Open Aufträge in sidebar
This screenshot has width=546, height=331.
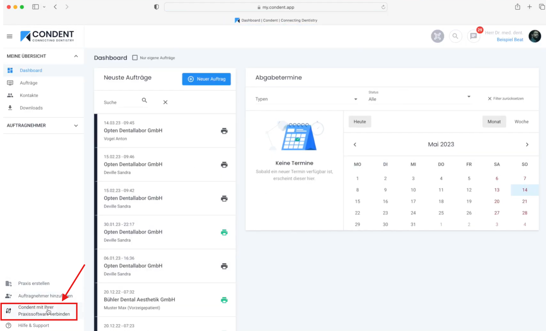pyautogui.click(x=43, y=83)
